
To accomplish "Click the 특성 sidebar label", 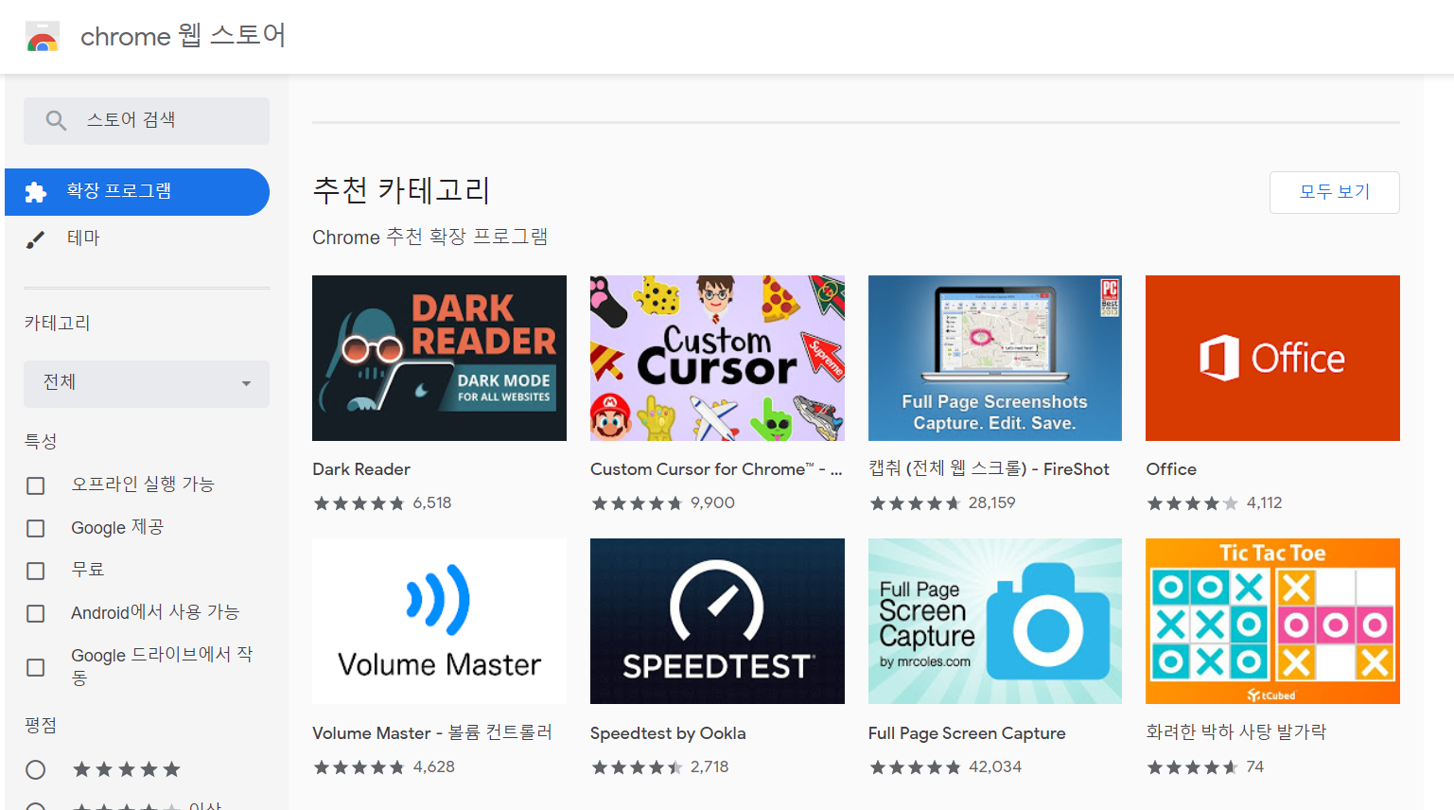I will tap(41, 442).
